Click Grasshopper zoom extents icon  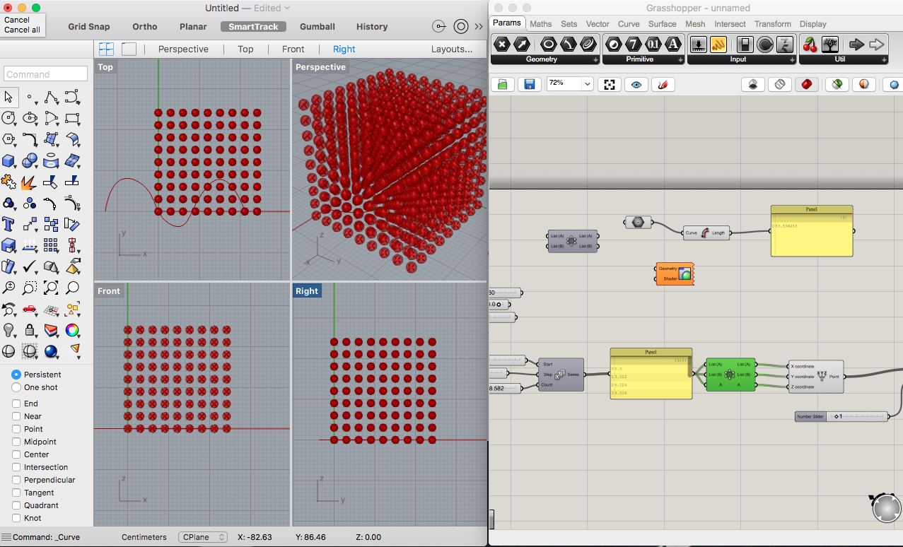pos(609,84)
